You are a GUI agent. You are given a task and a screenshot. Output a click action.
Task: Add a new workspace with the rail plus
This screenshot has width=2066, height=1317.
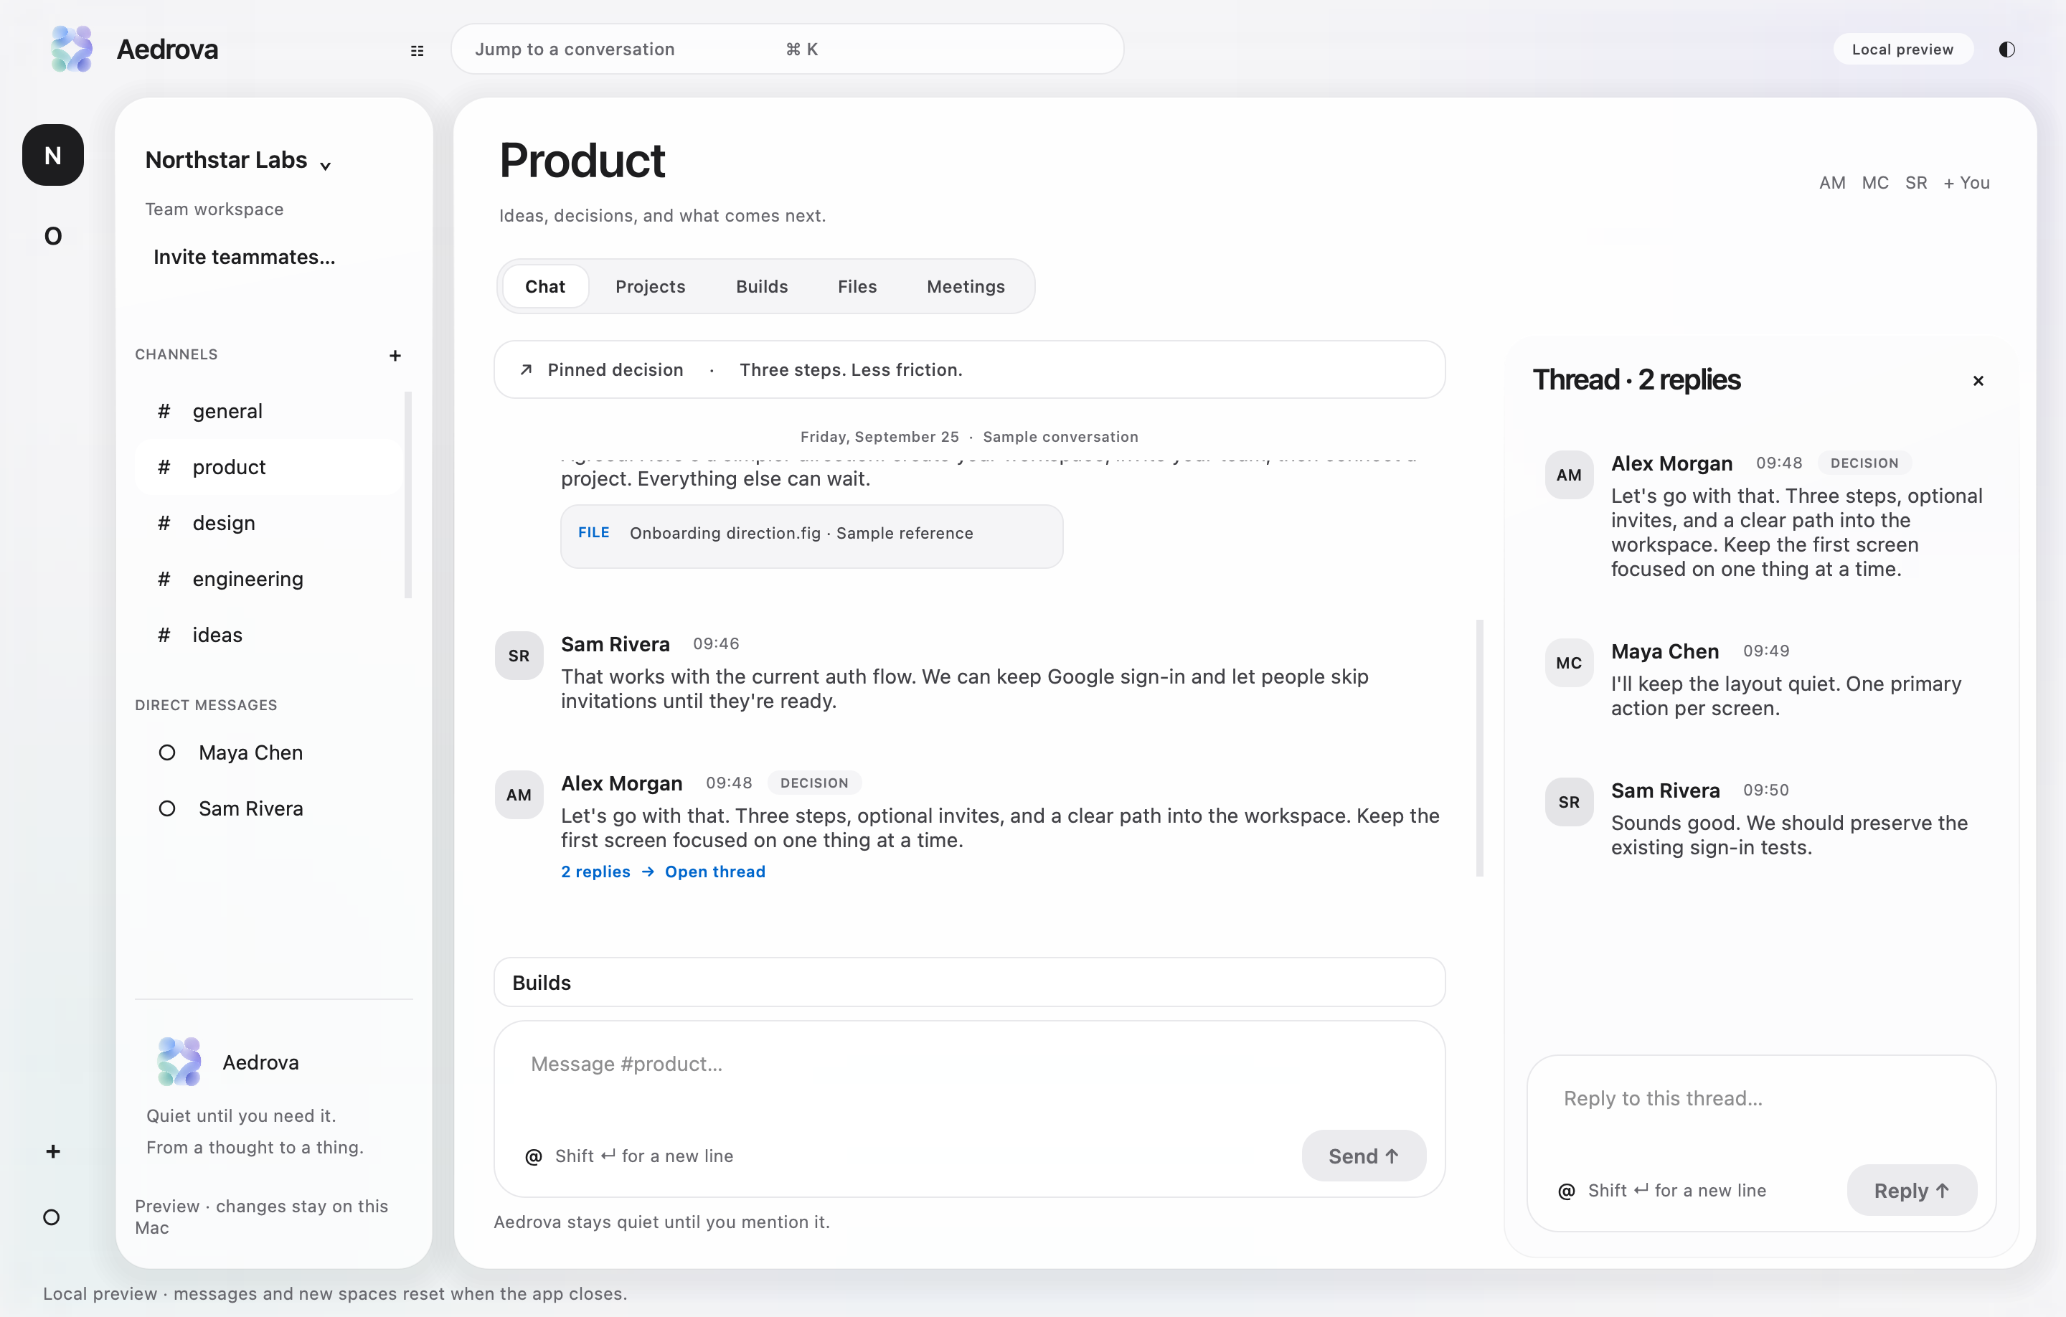53,1151
